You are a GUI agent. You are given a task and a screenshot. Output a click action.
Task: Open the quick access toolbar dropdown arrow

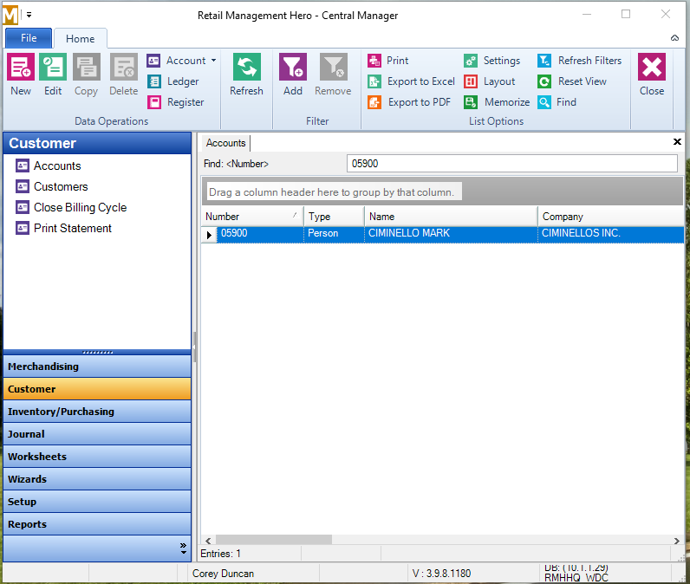coord(29,15)
